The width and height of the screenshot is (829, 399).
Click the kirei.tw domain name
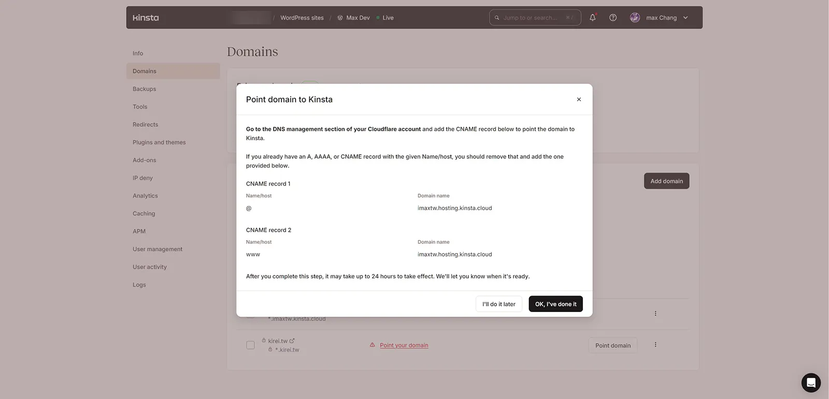278,341
